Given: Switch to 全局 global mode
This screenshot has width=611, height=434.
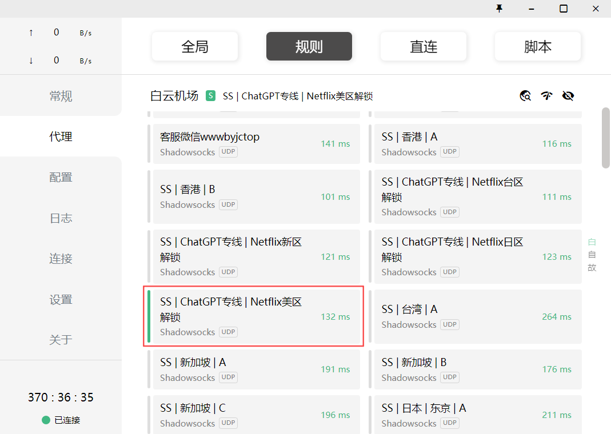Looking at the screenshot, I should pos(195,46).
